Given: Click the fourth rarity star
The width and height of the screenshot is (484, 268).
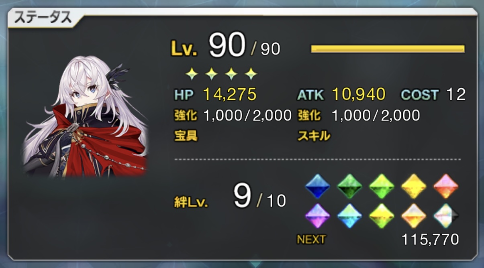Looking at the screenshot, I should pos(251,73).
